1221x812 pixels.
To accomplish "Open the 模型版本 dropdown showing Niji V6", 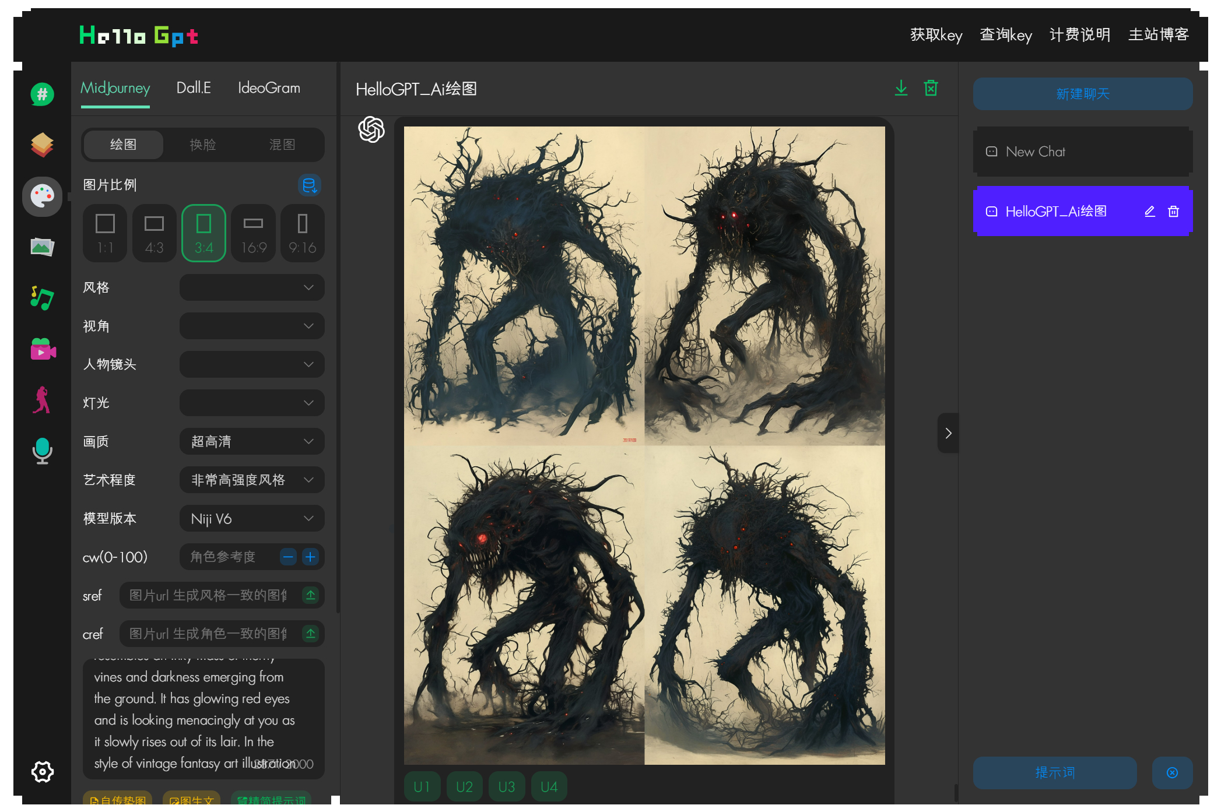I will click(252, 518).
